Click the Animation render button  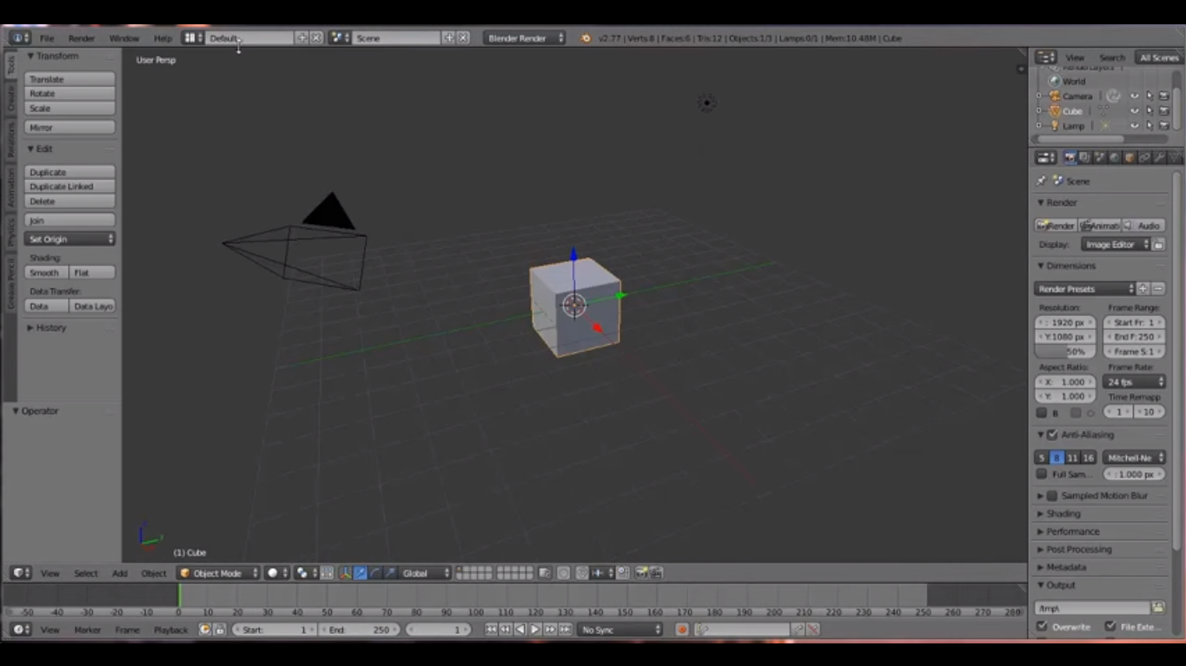1100,225
